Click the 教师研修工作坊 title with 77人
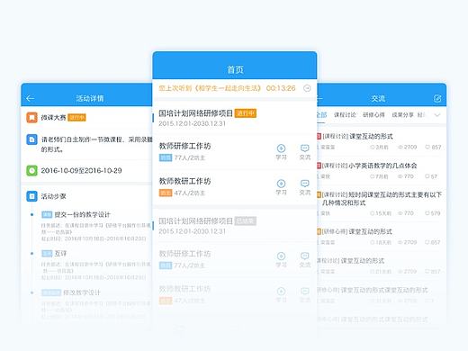This screenshot has height=351, width=468. point(184,146)
